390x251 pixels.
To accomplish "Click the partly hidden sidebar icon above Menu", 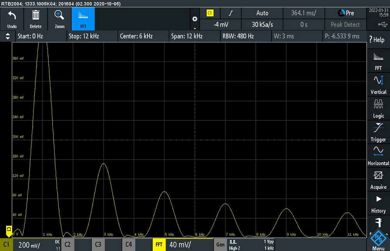I will (378, 223).
